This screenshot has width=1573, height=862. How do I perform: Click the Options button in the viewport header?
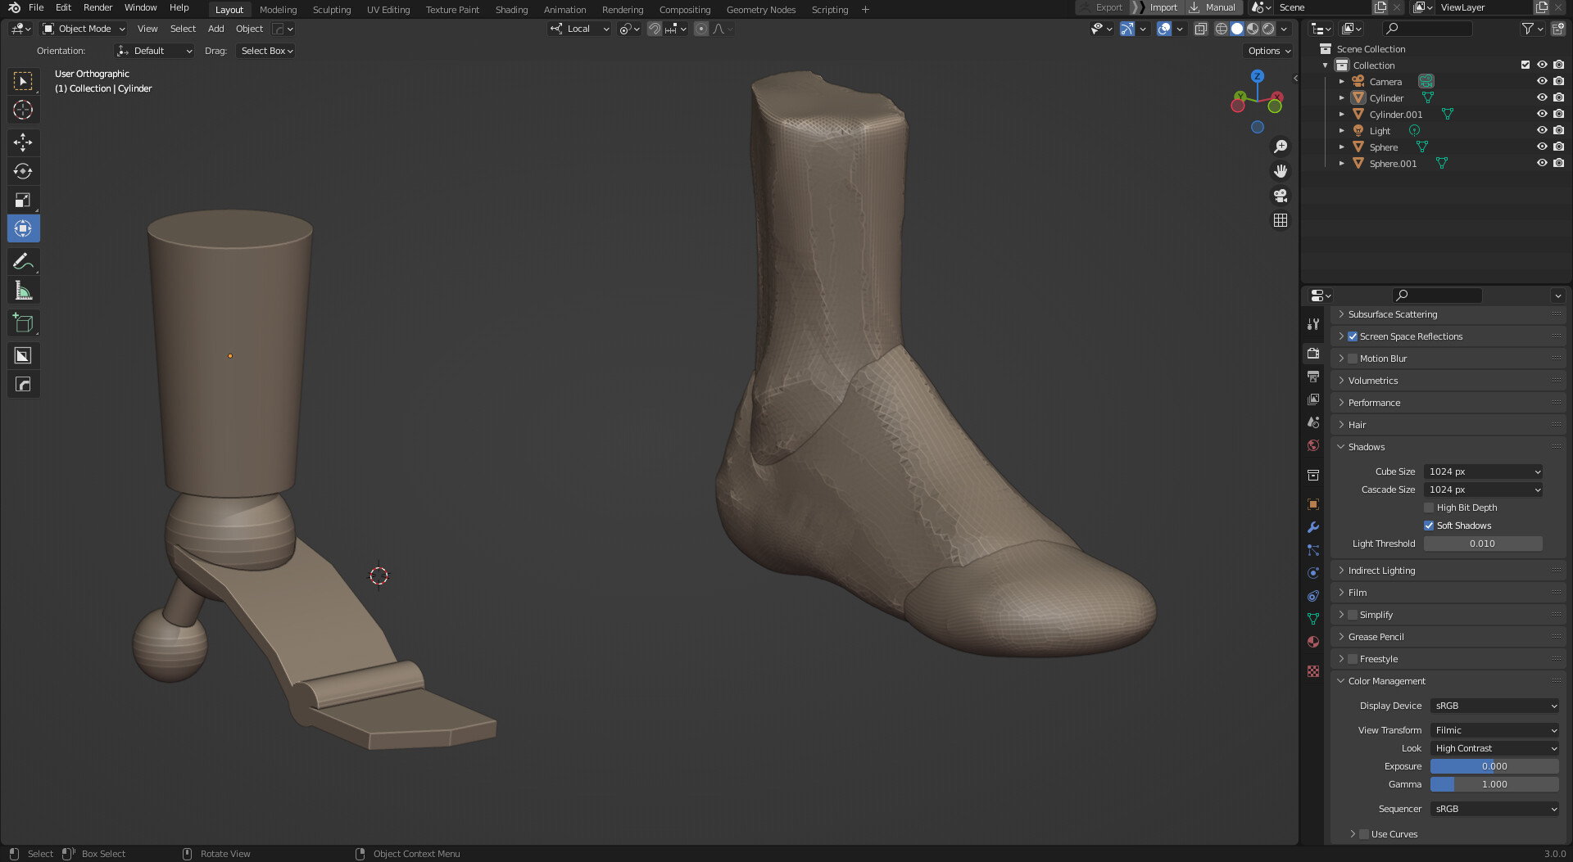click(x=1267, y=50)
